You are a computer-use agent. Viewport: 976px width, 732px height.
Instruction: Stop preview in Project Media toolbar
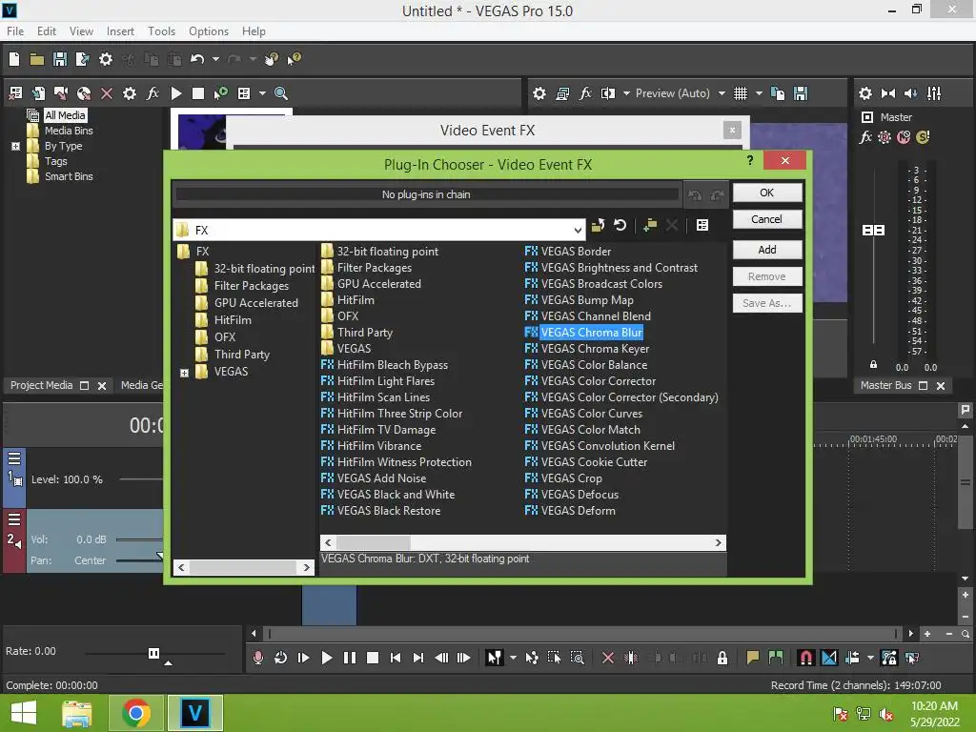click(198, 93)
